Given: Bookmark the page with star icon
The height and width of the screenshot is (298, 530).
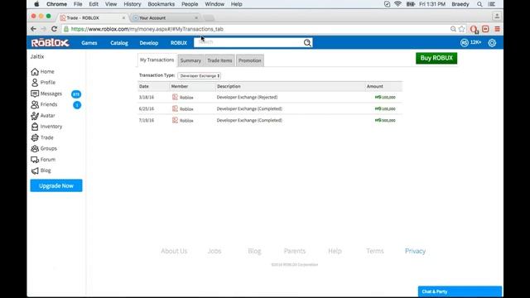Looking at the screenshot, I should pyautogui.click(x=462, y=29).
